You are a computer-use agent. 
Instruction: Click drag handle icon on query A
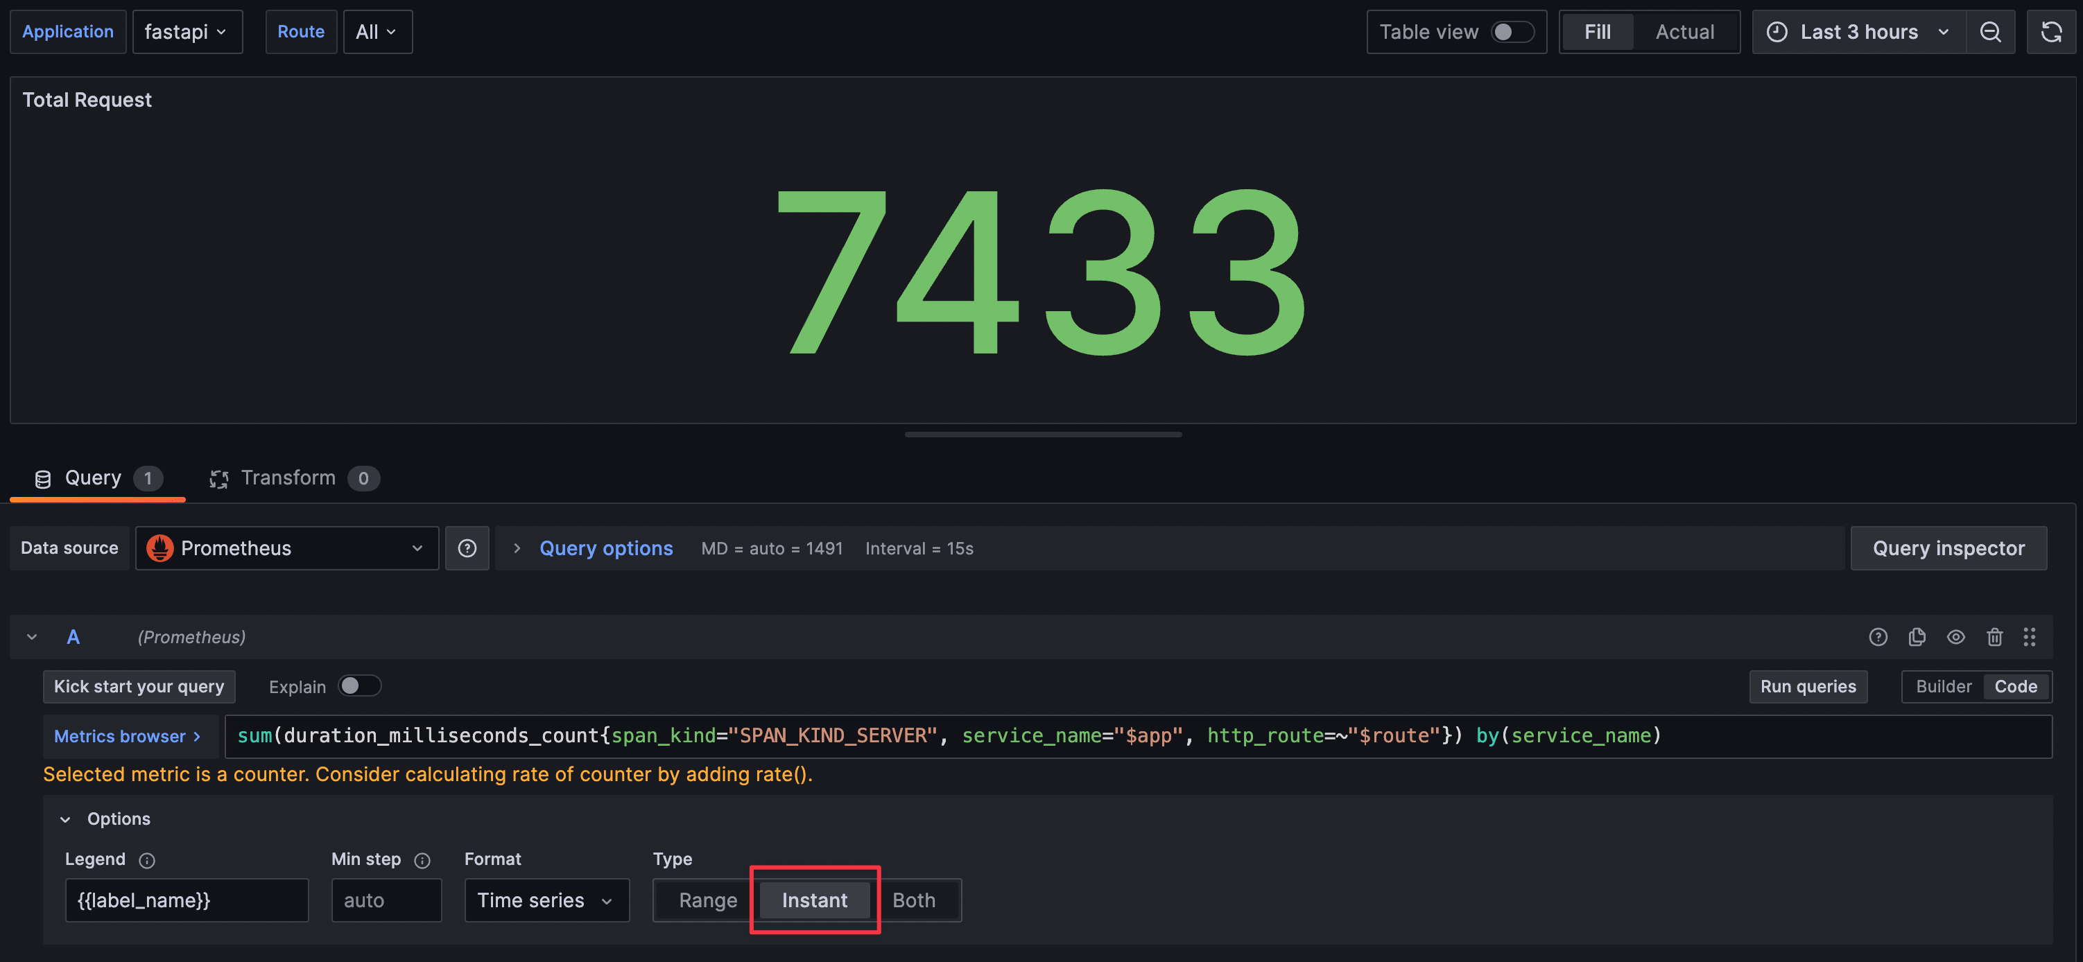[2029, 637]
